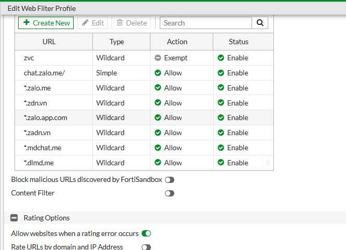Click the Allow checkmark icon for *.zdn.vn
The image size is (346, 250).
(x=158, y=102)
